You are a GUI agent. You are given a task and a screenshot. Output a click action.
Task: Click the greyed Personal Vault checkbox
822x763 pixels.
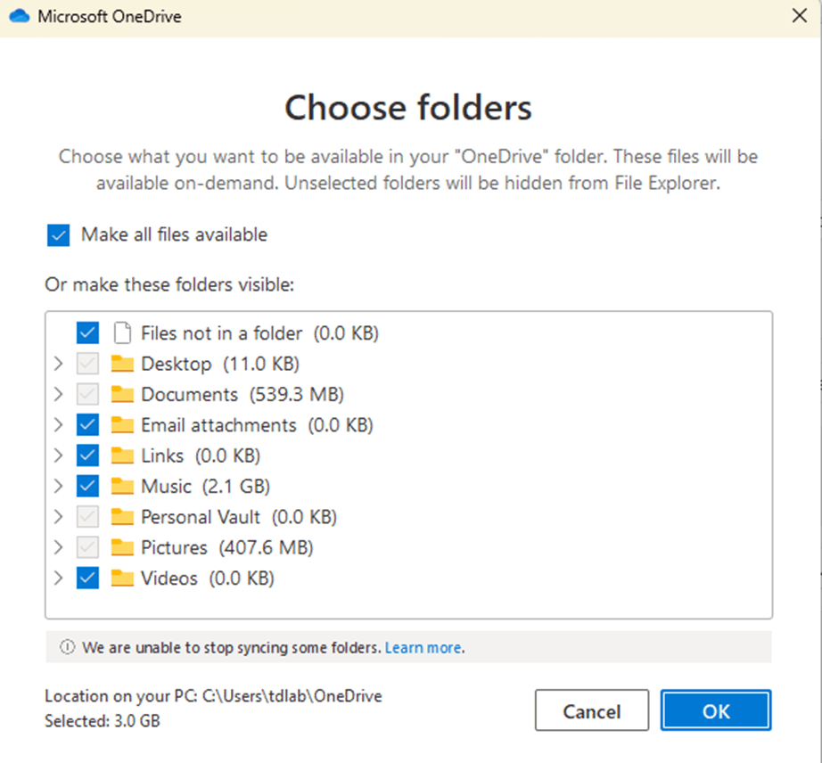(x=87, y=517)
